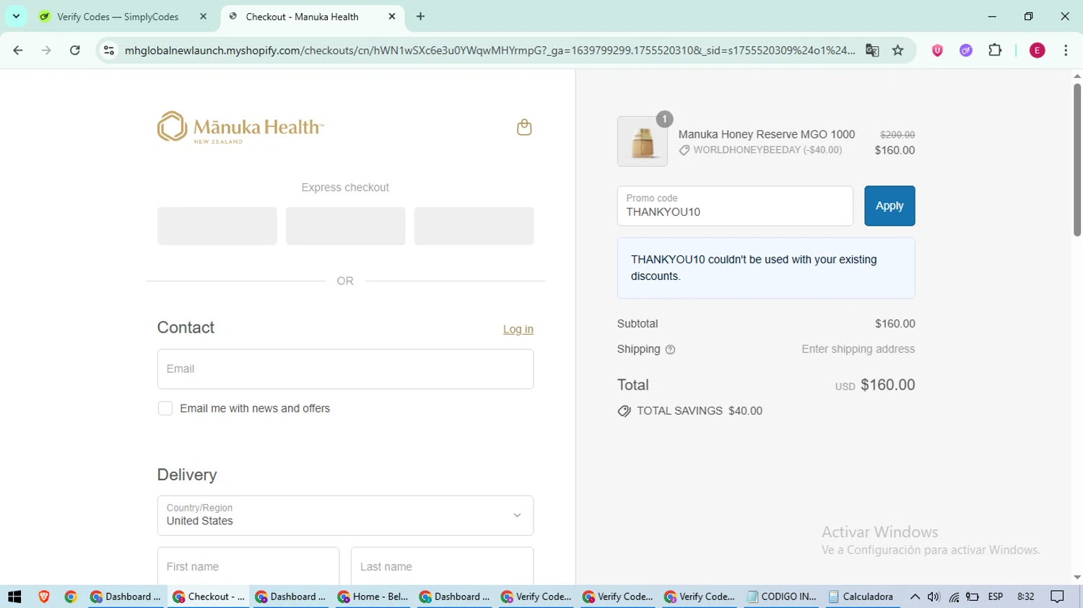Close the Verify Codes SimplyCodes tab
The width and height of the screenshot is (1083, 608).
pyautogui.click(x=204, y=16)
